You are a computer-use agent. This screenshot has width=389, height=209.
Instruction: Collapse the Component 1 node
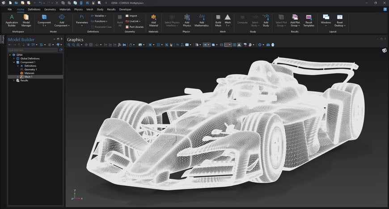click(14, 62)
